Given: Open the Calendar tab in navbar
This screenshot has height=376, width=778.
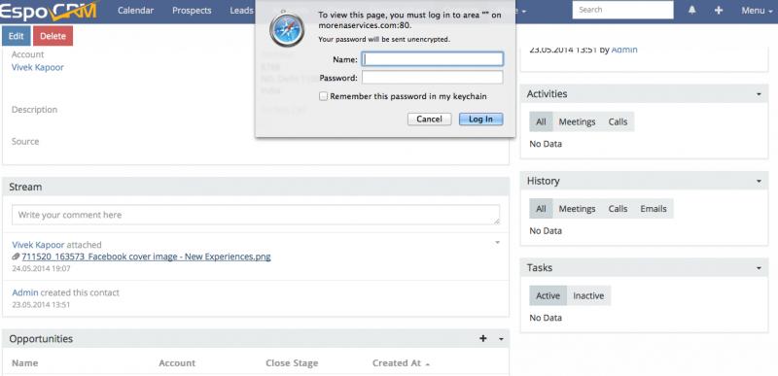Looking at the screenshot, I should [x=135, y=11].
